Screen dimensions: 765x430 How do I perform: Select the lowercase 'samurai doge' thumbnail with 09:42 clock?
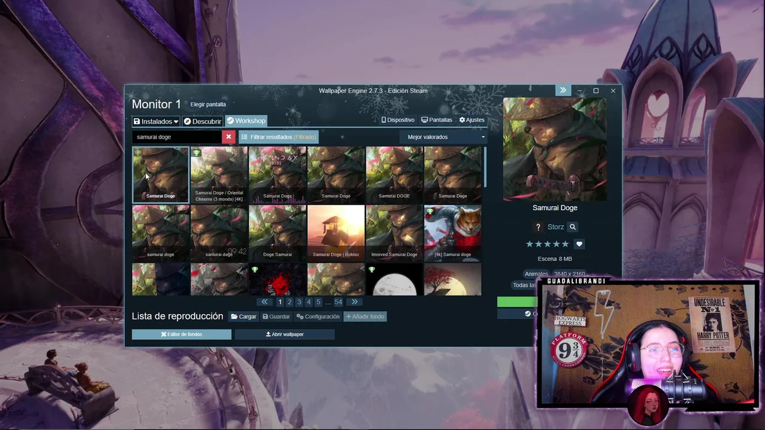point(219,233)
